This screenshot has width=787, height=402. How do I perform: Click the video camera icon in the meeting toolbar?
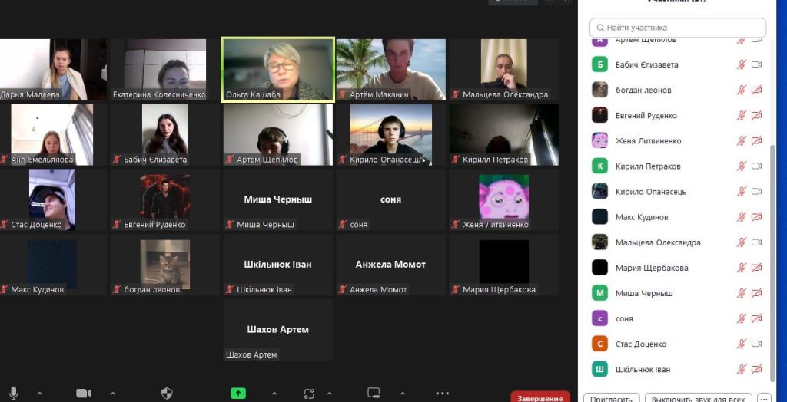(x=84, y=394)
